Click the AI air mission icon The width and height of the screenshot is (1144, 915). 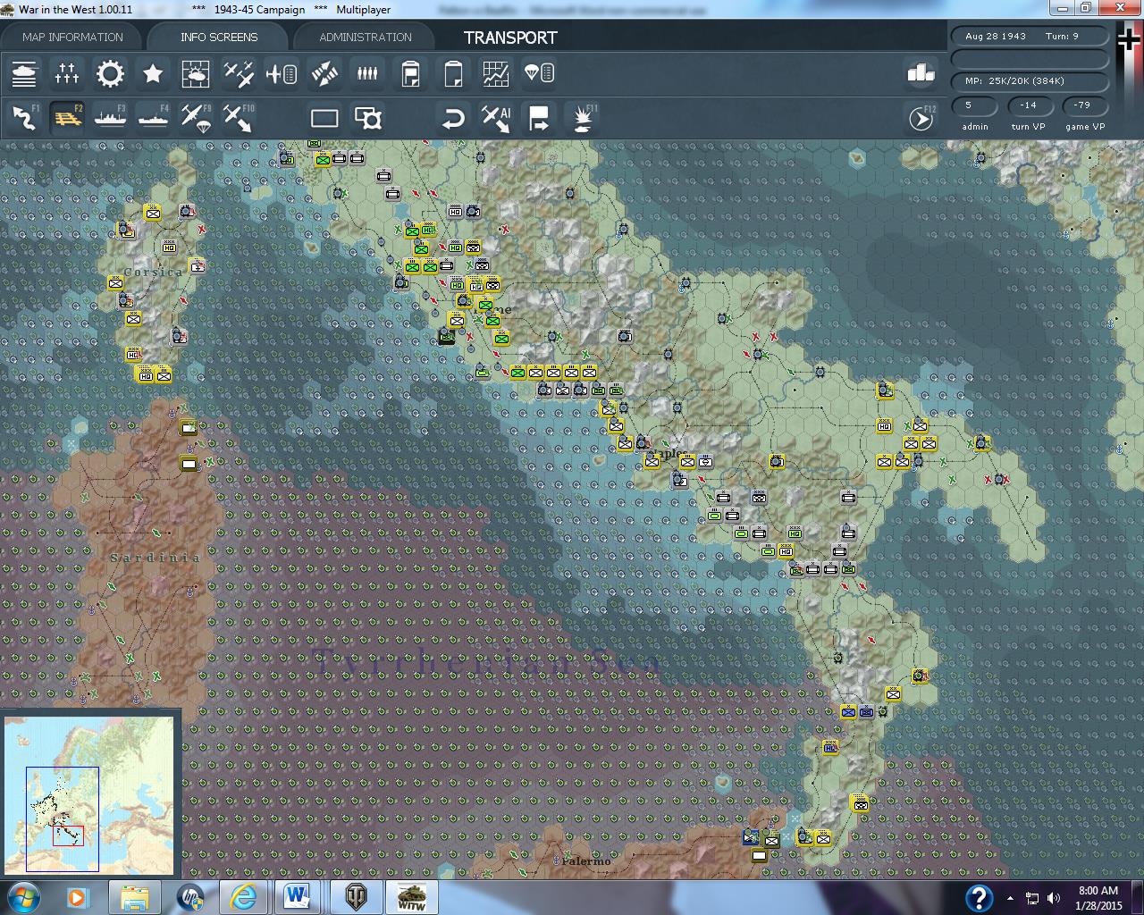tap(496, 118)
